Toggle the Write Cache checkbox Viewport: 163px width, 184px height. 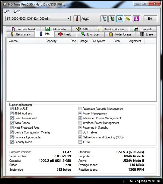click(12, 123)
